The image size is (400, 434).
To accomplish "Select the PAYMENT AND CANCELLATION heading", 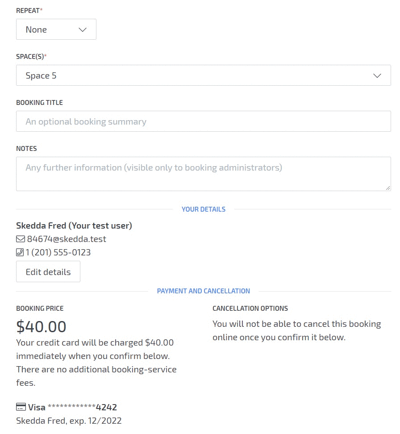I will tap(204, 291).
